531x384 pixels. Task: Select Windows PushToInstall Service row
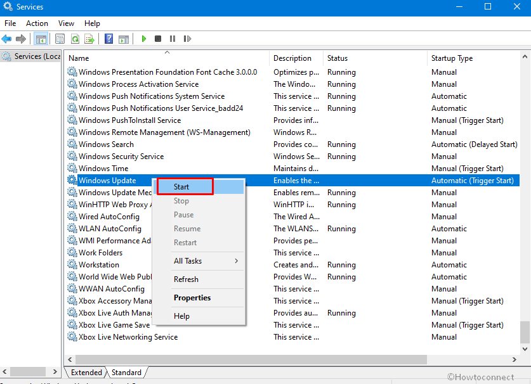click(x=293, y=120)
